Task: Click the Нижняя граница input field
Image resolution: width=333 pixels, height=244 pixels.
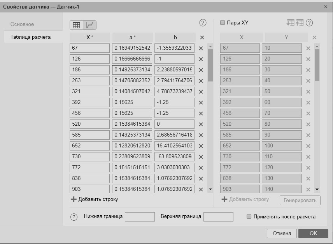Action: tap(140, 217)
